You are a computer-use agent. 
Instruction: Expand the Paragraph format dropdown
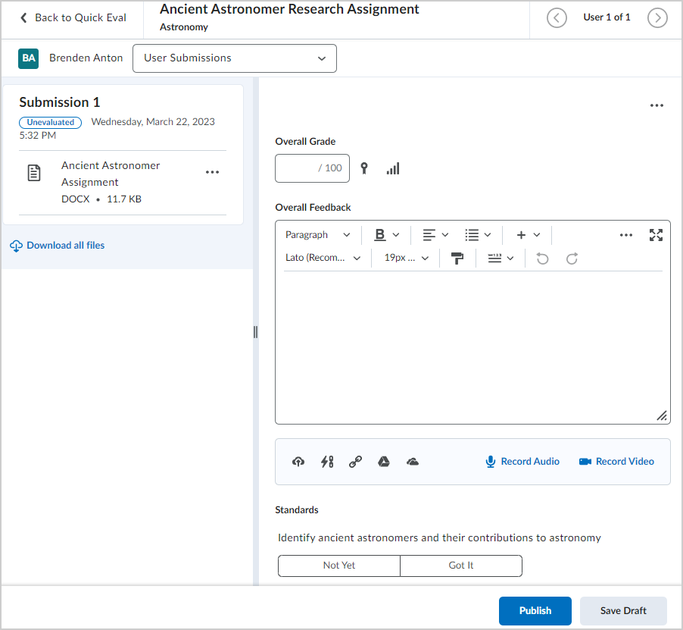pyautogui.click(x=318, y=235)
